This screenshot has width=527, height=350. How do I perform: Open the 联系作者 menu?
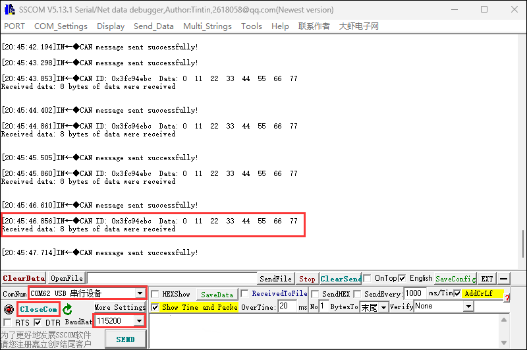pos(314,26)
